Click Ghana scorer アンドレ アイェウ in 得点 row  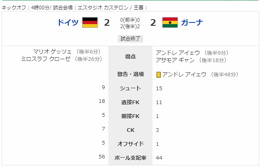(178, 53)
